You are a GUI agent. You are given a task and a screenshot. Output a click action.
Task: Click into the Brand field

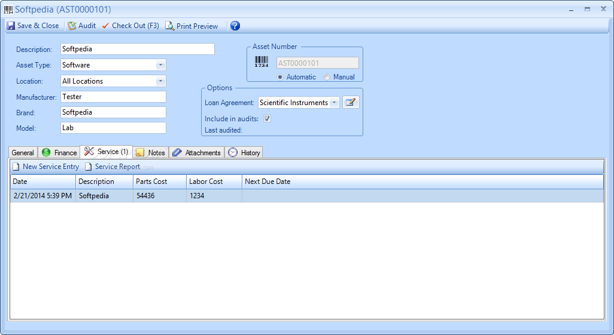pos(114,113)
